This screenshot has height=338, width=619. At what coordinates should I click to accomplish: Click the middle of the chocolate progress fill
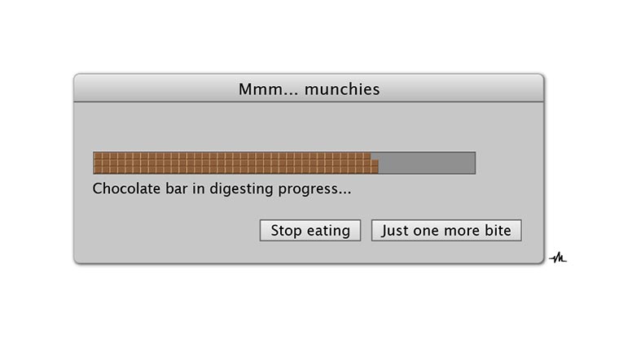(235, 162)
